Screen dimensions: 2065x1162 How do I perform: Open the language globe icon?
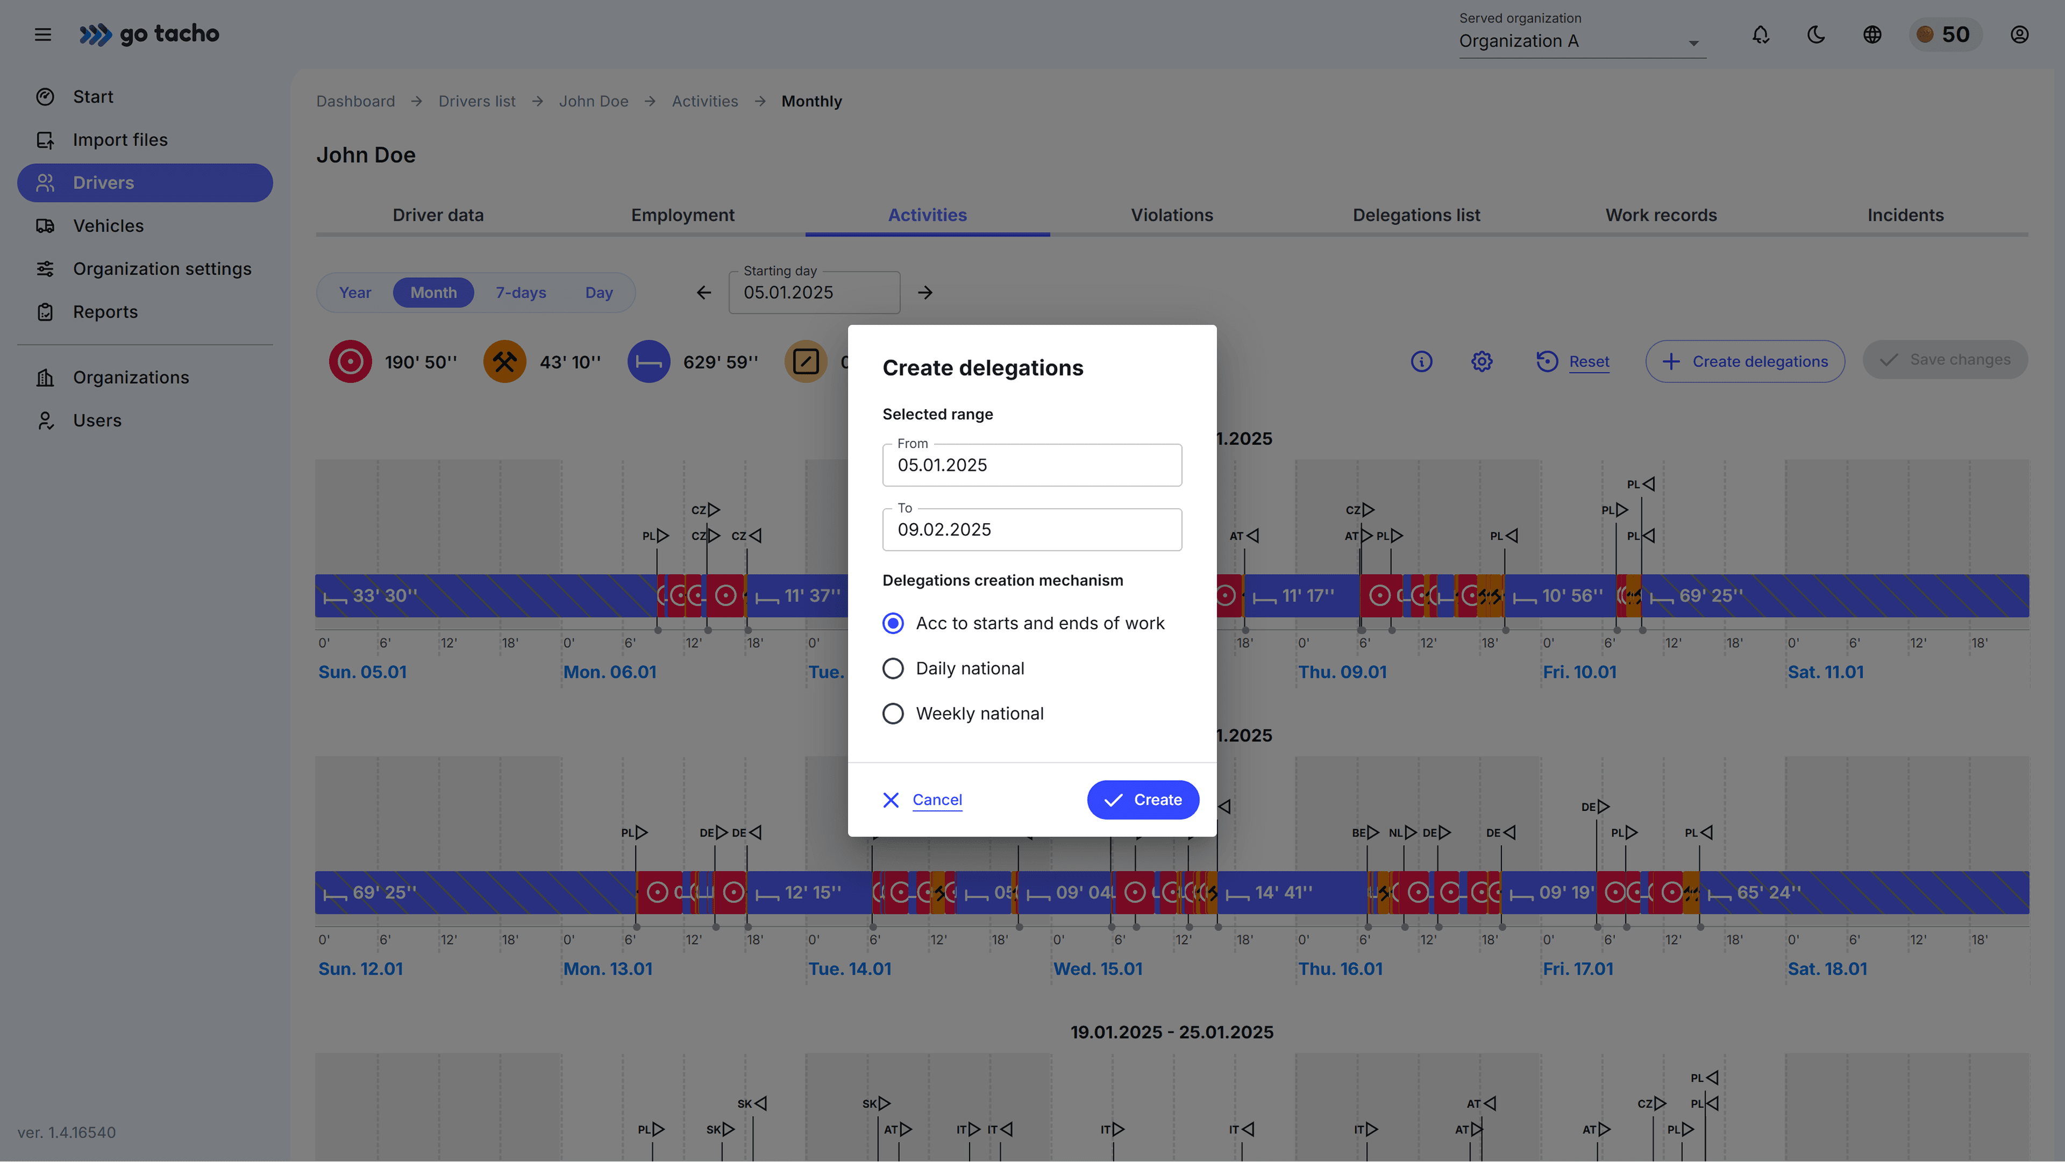(1872, 34)
